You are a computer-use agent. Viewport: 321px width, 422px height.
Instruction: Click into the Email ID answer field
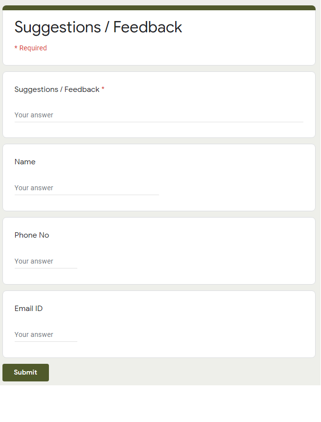point(46,334)
